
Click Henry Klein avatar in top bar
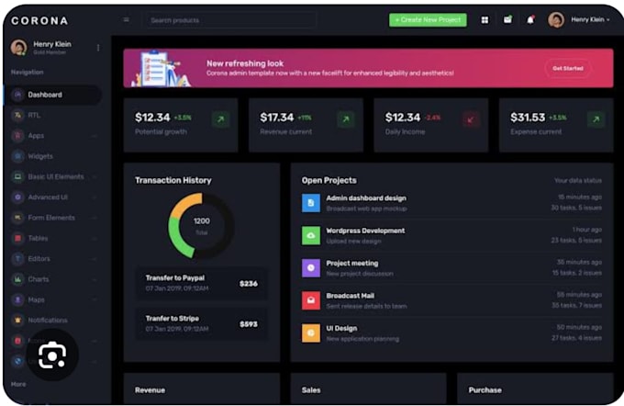pos(556,19)
